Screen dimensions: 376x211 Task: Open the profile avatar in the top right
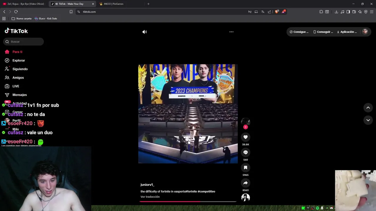[365, 32]
